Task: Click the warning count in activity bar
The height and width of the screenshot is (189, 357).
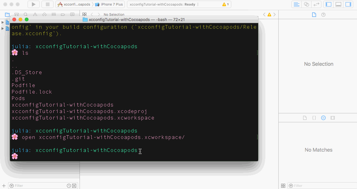Action: point(226,4)
